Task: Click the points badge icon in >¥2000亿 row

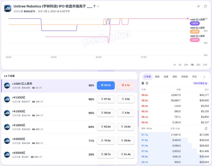Action: pos(33,143)
